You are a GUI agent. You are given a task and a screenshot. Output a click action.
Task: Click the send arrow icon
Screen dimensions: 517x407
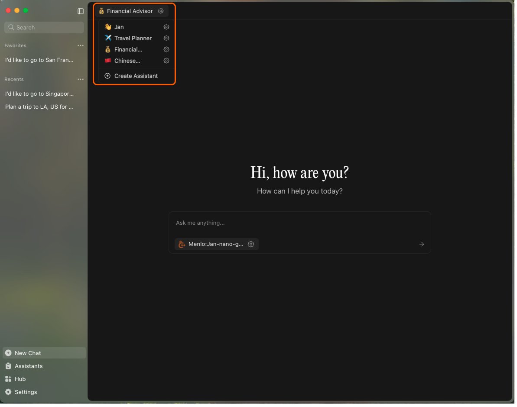click(421, 244)
